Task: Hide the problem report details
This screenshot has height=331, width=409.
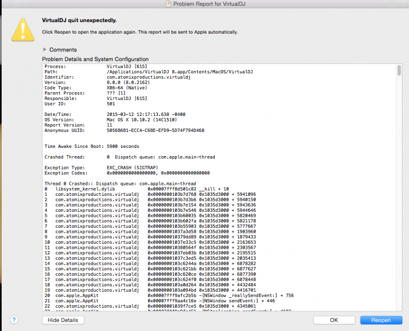Action: click(x=63, y=320)
